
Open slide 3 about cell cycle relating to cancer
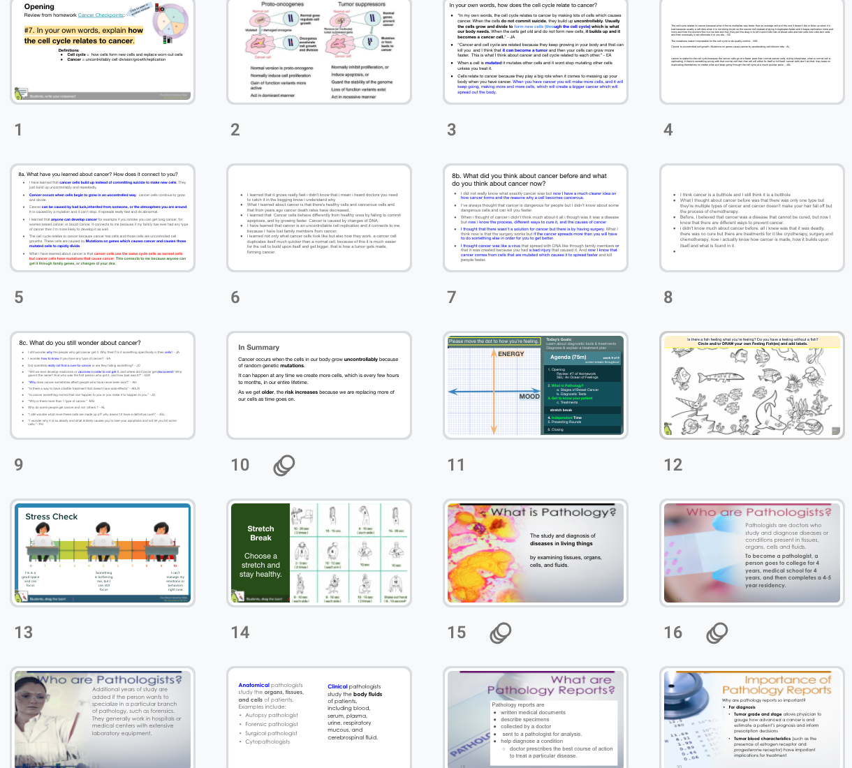click(536, 51)
